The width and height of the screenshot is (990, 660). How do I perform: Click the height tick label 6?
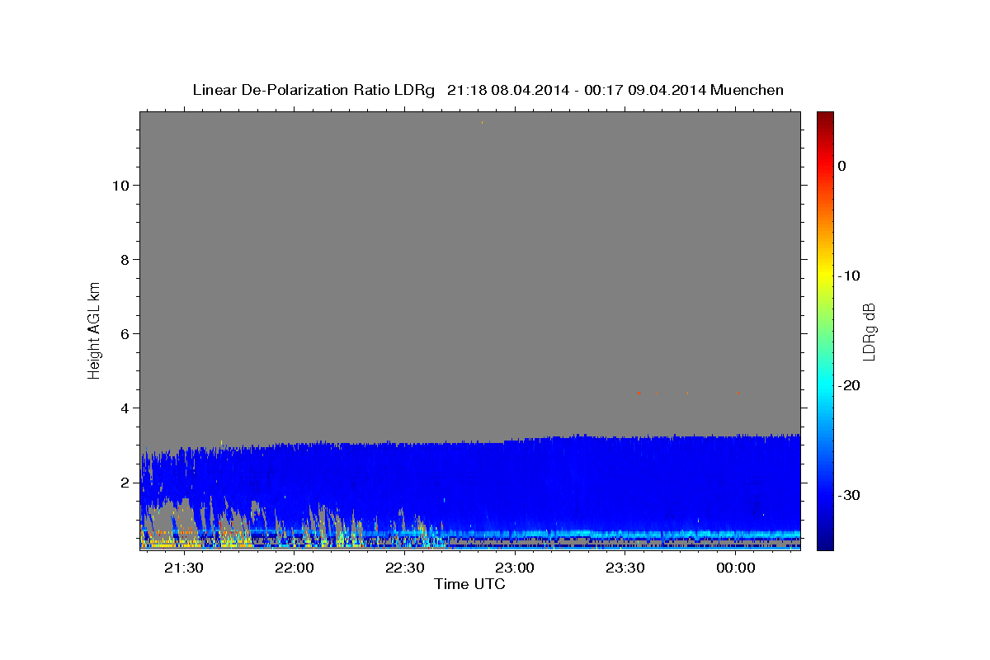123,333
